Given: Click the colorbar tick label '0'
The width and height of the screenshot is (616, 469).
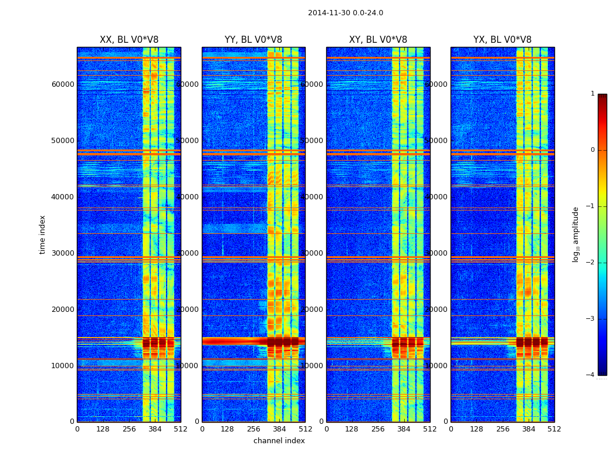Looking at the screenshot, I should pyautogui.click(x=592, y=150).
